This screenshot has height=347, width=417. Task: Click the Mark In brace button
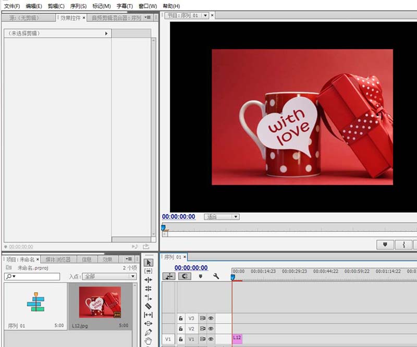403,245
